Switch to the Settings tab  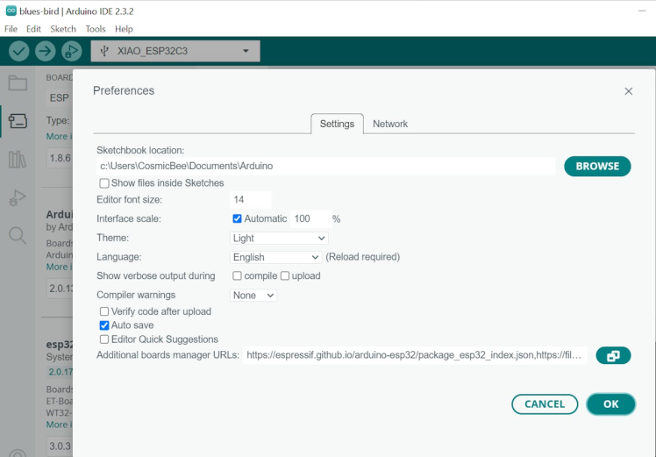point(337,124)
